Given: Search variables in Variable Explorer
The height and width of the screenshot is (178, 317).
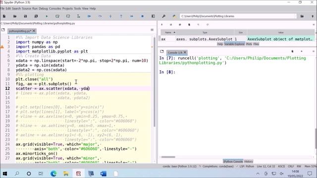Looking at the screenshot, I should point(198,25).
